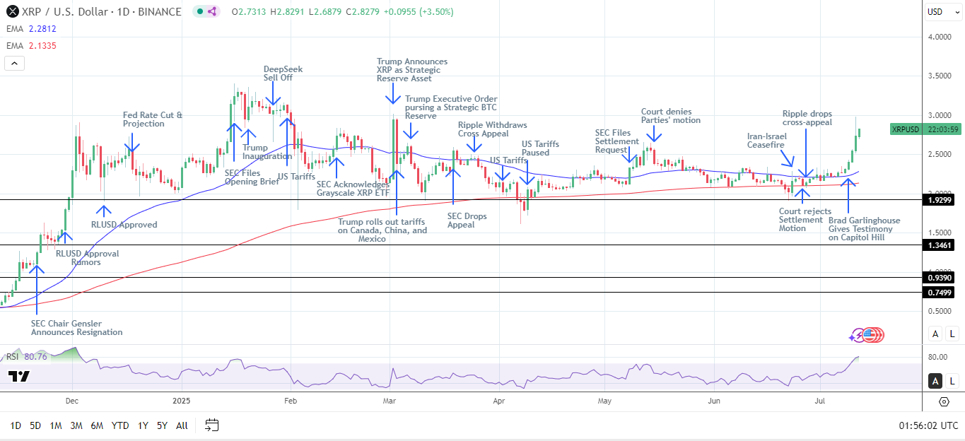This screenshot has height=441, width=965.
Task: Select the YTD time range
Action: coord(120,425)
